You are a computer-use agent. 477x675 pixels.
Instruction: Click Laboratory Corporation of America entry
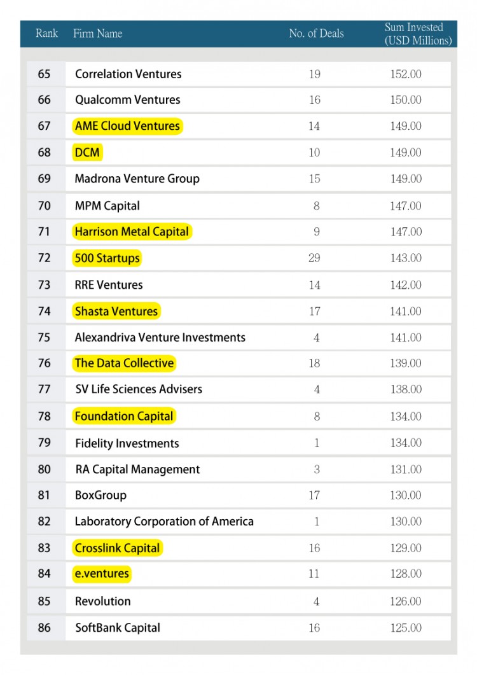pyautogui.click(x=164, y=522)
